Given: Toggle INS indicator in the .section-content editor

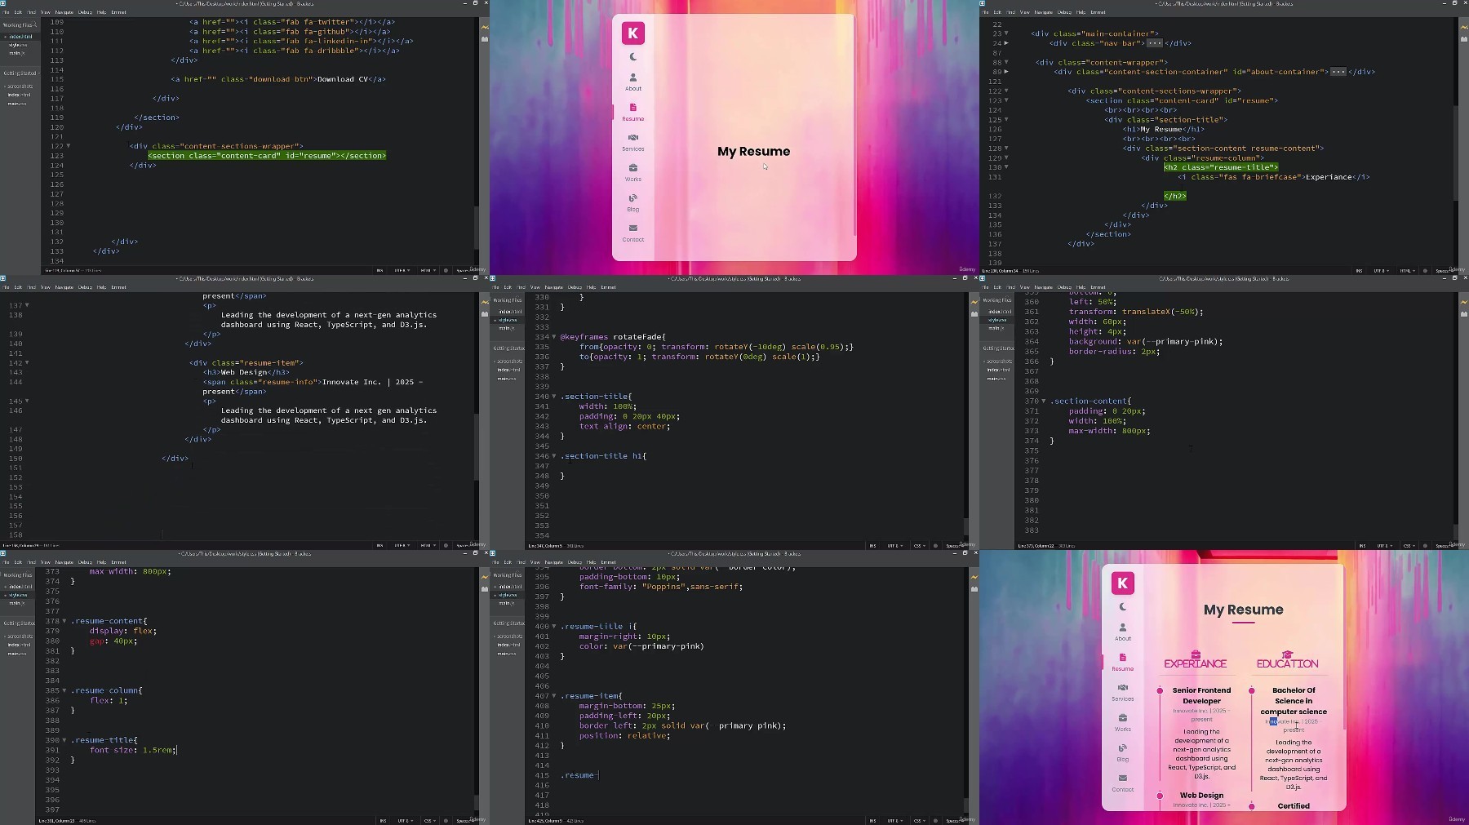Looking at the screenshot, I should (1362, 545).
